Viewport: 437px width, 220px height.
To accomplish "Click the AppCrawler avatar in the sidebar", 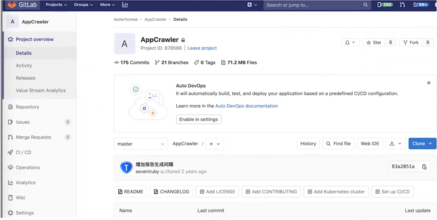I will (12, 22).
